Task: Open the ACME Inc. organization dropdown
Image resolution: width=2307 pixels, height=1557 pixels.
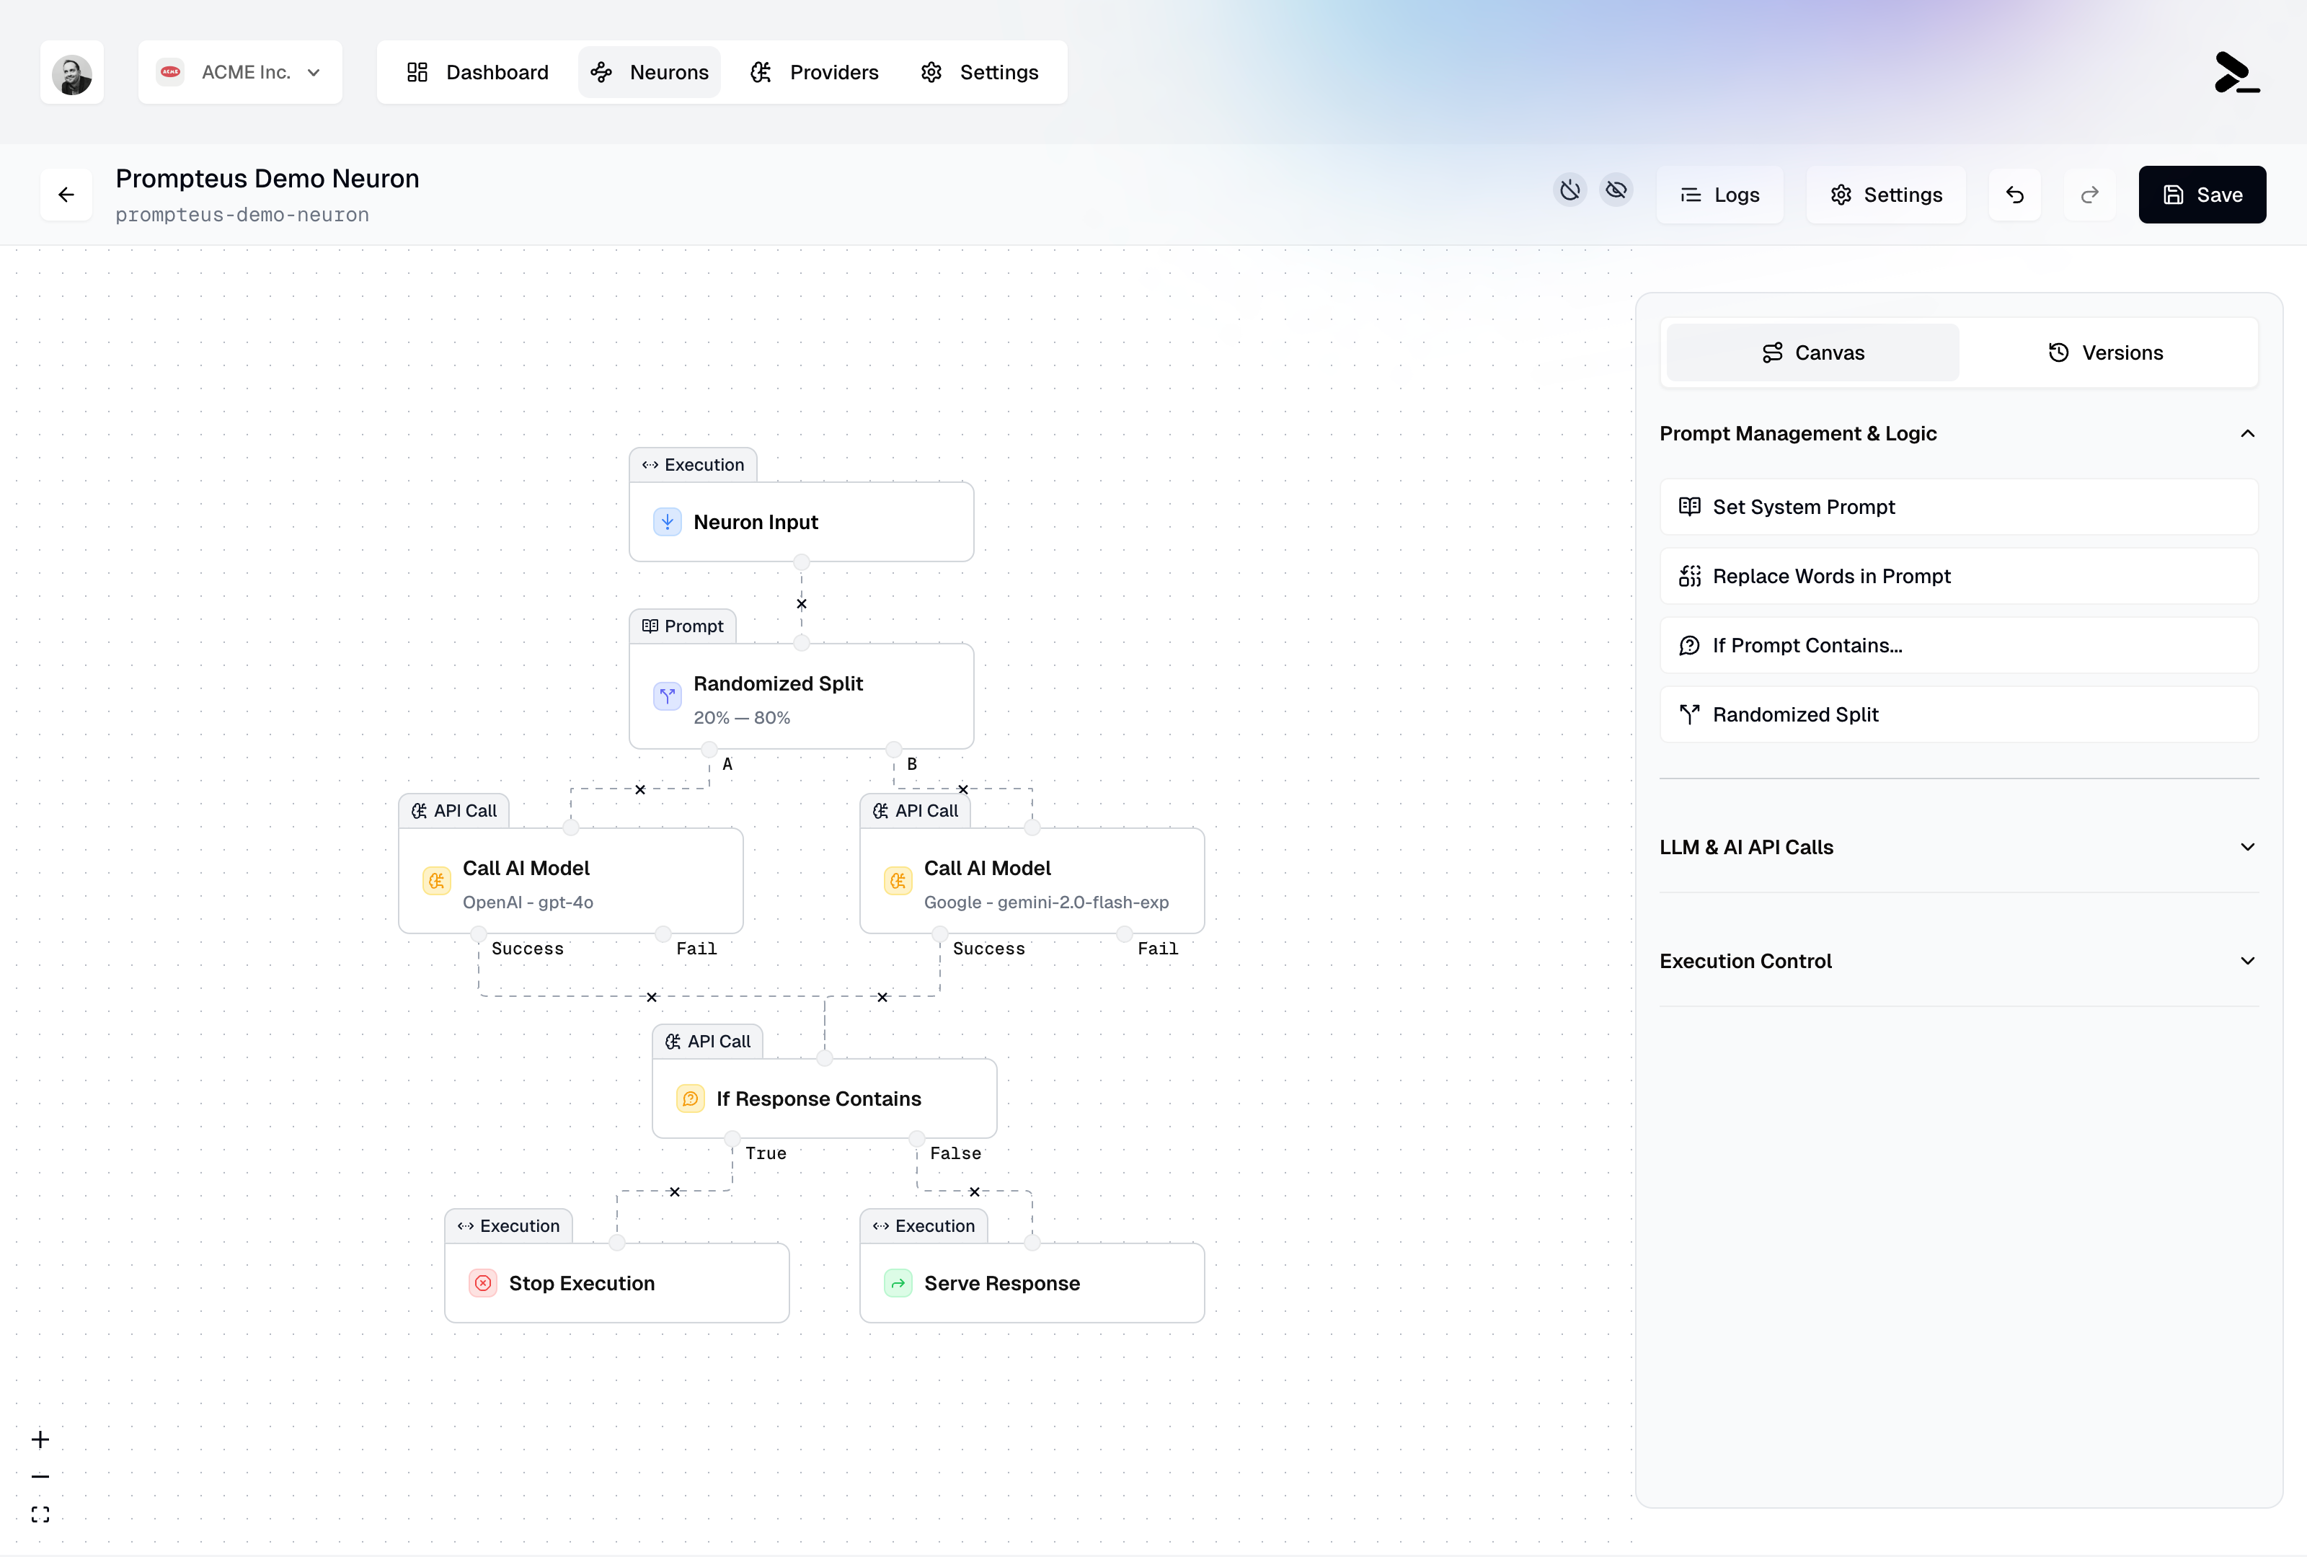Action: tap(240, 72)
